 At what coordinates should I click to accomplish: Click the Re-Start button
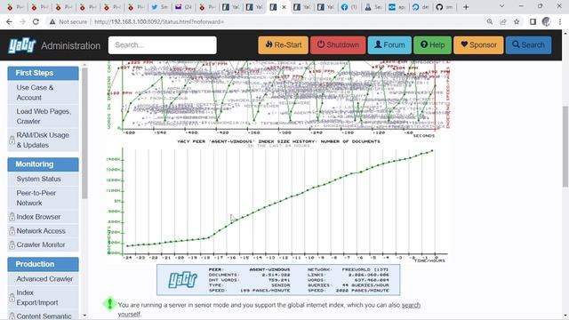[283, 45]
